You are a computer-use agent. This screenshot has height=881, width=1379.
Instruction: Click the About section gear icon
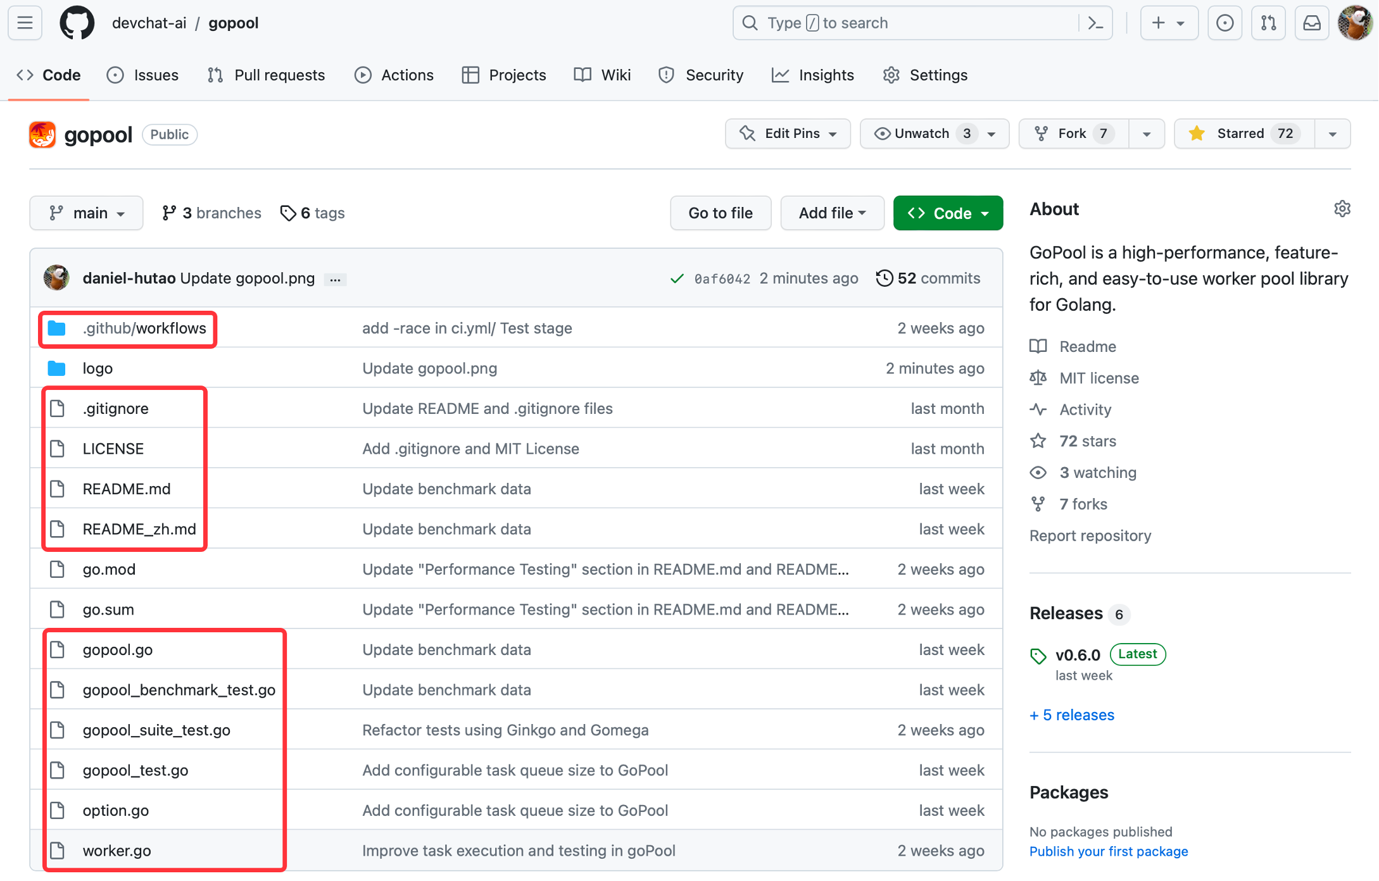coord(1342,209)
